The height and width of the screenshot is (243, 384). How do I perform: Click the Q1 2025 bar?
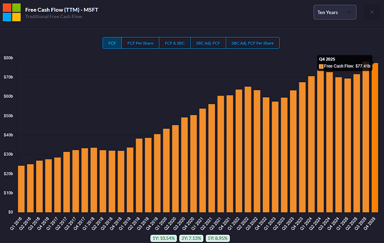click(347, 145)
